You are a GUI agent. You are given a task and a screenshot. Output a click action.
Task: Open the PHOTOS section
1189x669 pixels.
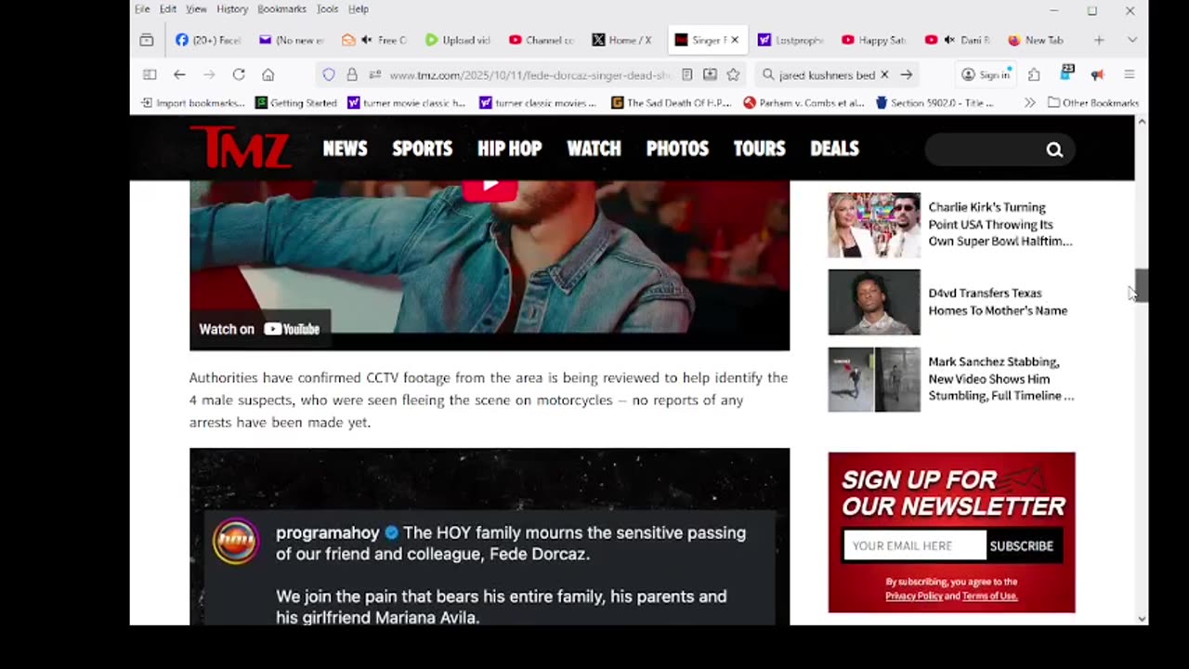[677, 149]
